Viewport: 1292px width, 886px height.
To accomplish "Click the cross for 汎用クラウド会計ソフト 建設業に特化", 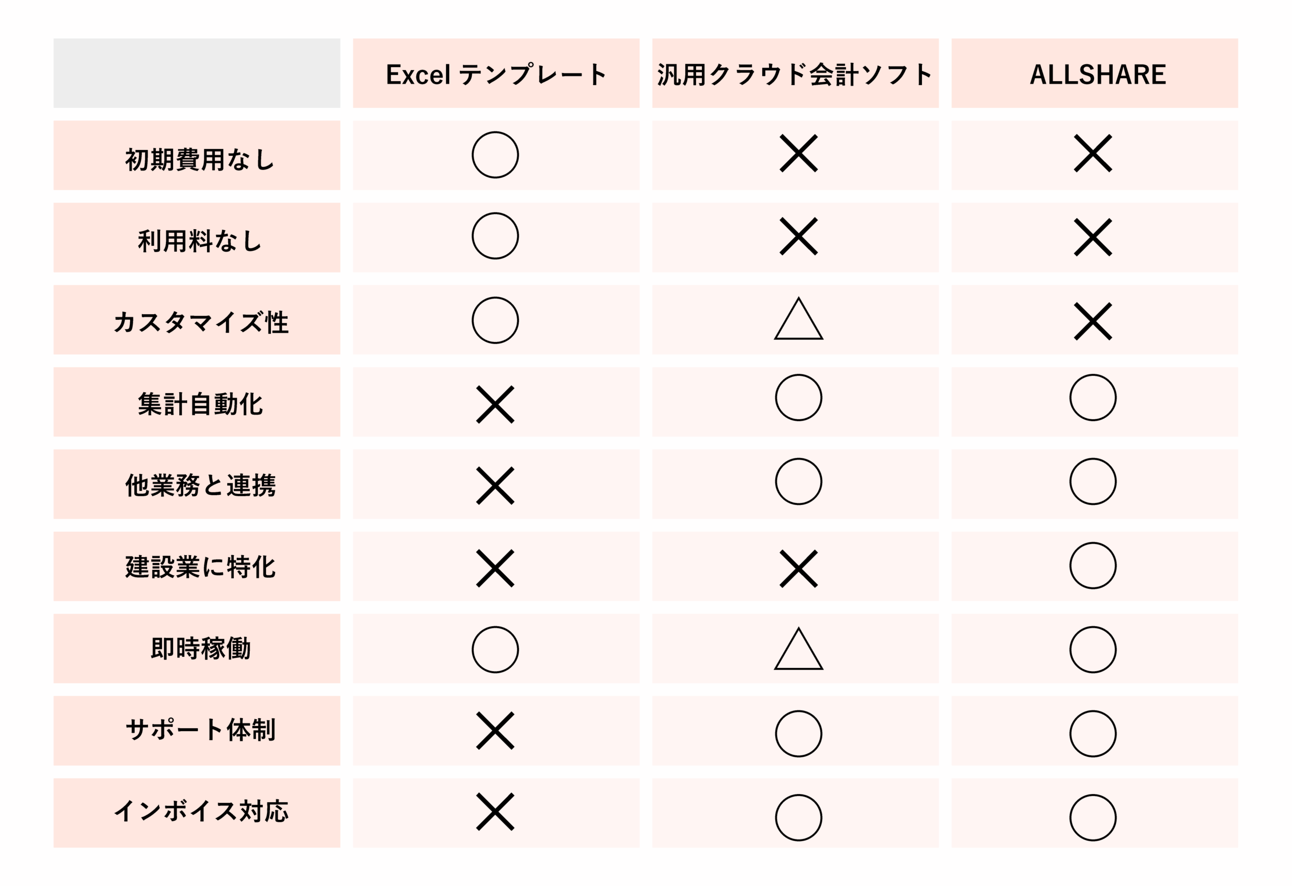I will click(x=798, y=569).
